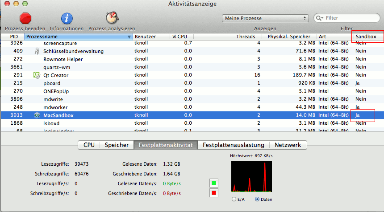
Task: Click the Prozess analysieren icon
Action: tap(111, 18)
